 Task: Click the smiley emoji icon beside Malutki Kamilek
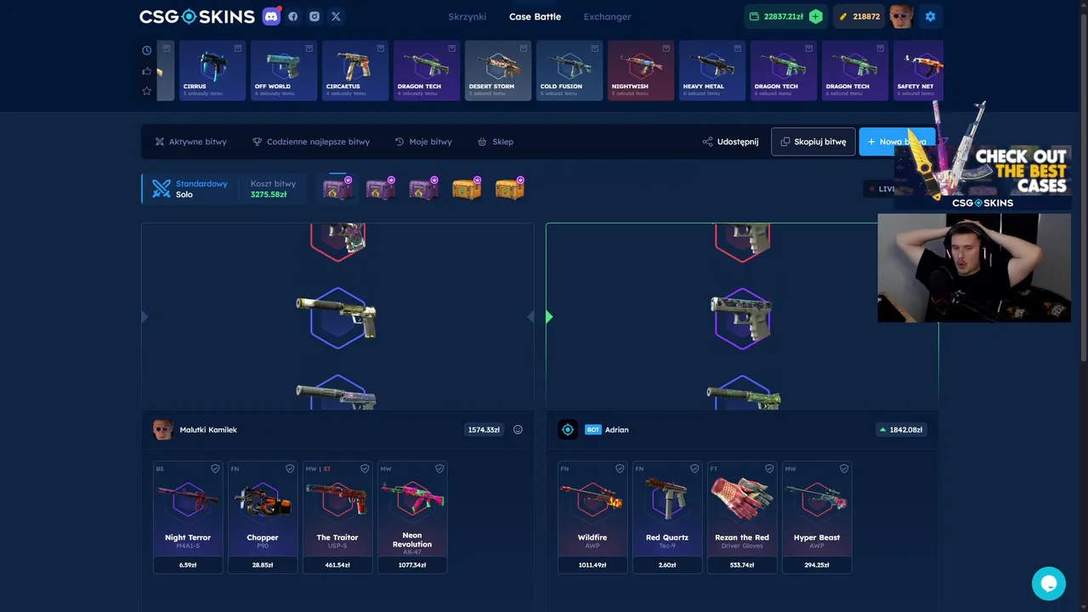click(518, 430)
